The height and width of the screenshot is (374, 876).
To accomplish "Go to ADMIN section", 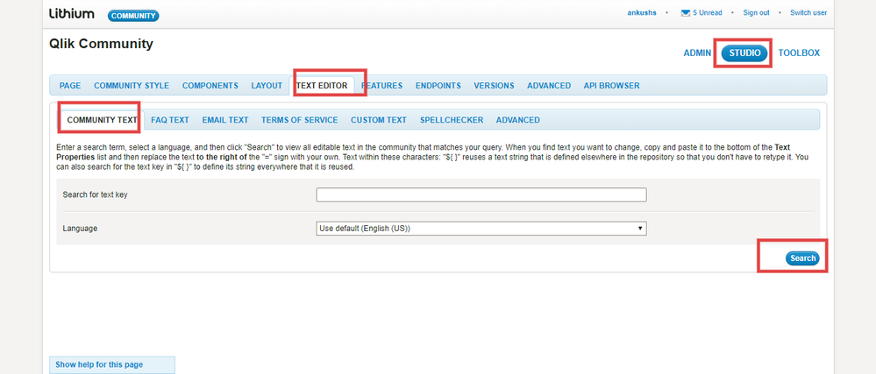I will [x=697, y=53].
